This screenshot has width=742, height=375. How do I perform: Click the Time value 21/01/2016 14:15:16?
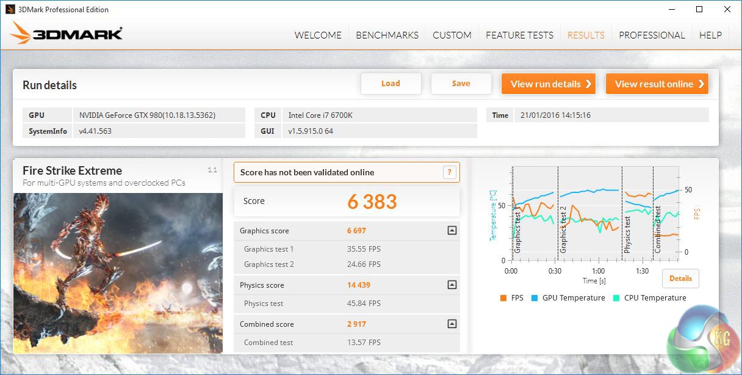coord(611,115)
